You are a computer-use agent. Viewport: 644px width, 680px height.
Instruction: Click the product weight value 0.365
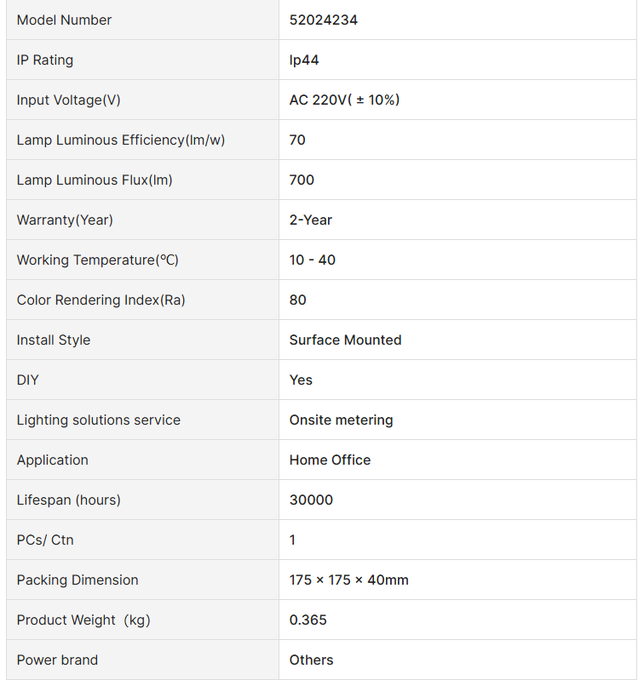(x=308, y=620)
